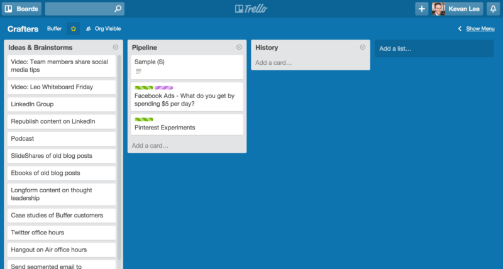Viewport: 503px width, 269px height.
Task: Click the Show Menu link
Action: [480, 28]
